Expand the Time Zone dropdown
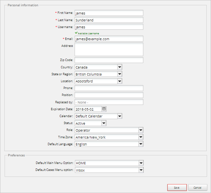The height and width of the screenshot is (193, 211). (x=141, y=137)
